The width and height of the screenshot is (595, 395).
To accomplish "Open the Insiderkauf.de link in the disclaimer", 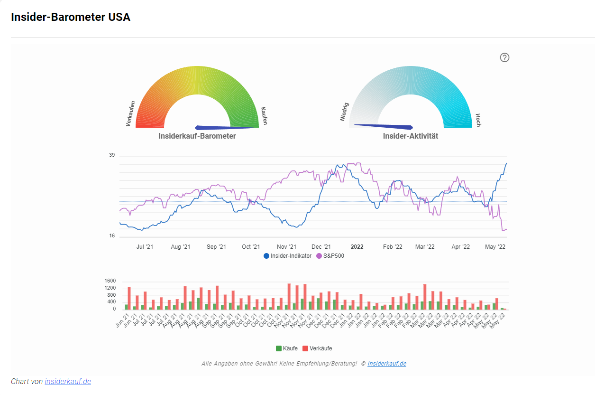I will [388, 363].
